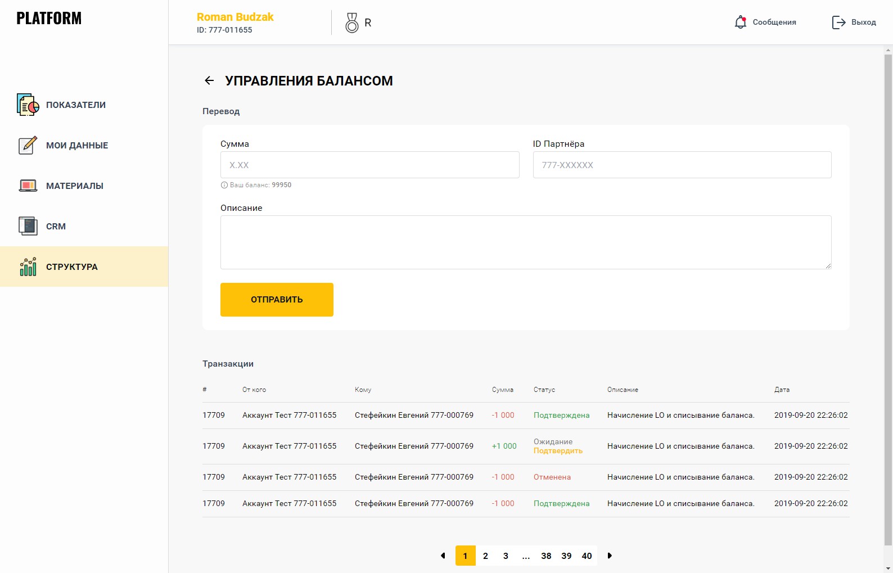Click the Материалы laptop icon

coord(28,186)
